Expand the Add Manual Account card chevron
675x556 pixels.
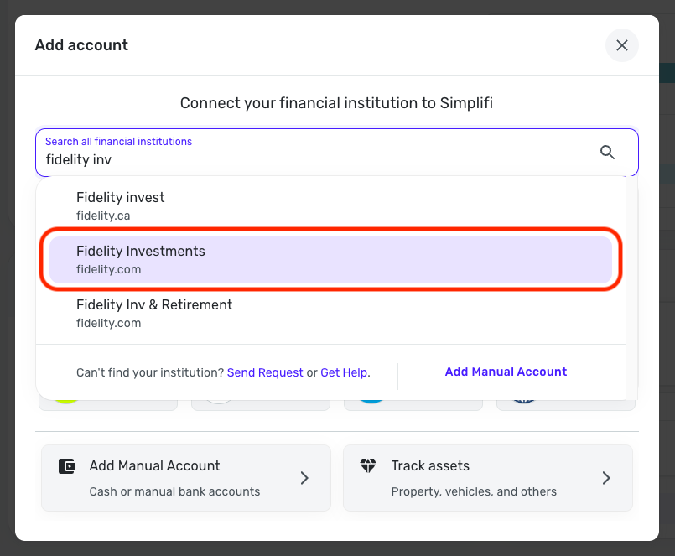pyautogui.click(x=304, y=478)
